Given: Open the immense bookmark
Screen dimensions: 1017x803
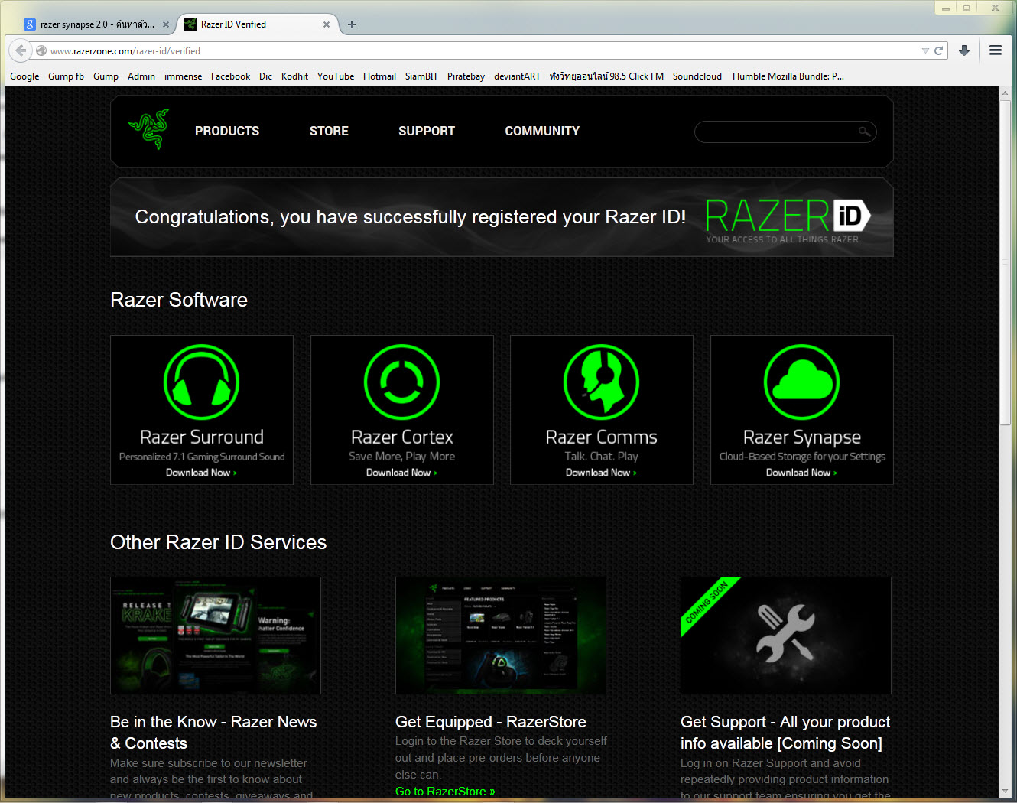Looking at the screenshot, I should [x=184, y=76].
